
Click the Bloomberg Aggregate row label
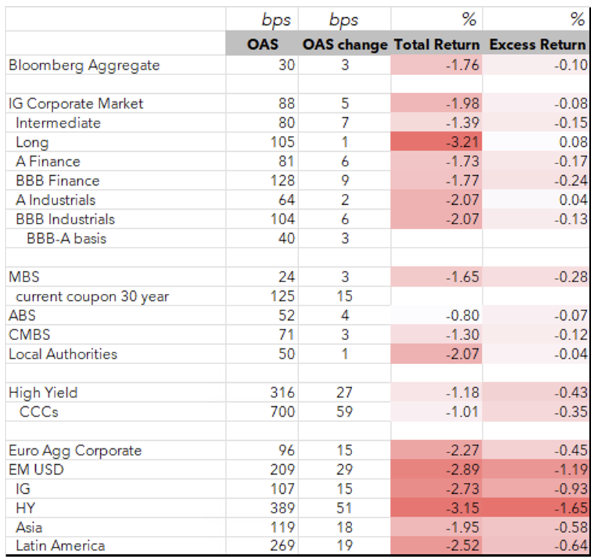[84, 65]
